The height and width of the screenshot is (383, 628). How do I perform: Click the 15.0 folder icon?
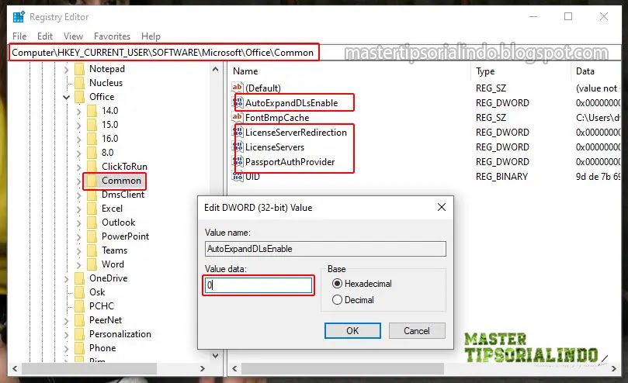click(x=92, y=125)
